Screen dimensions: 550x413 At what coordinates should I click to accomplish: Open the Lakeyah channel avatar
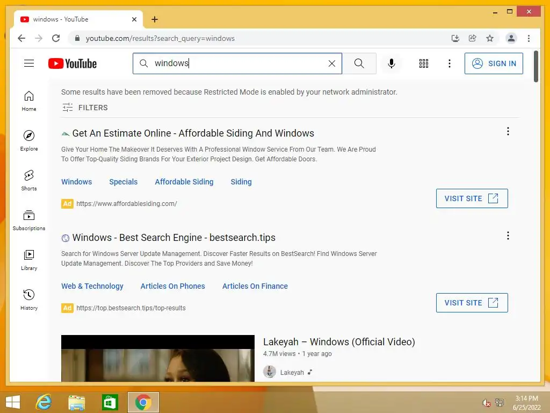(270, 372)
